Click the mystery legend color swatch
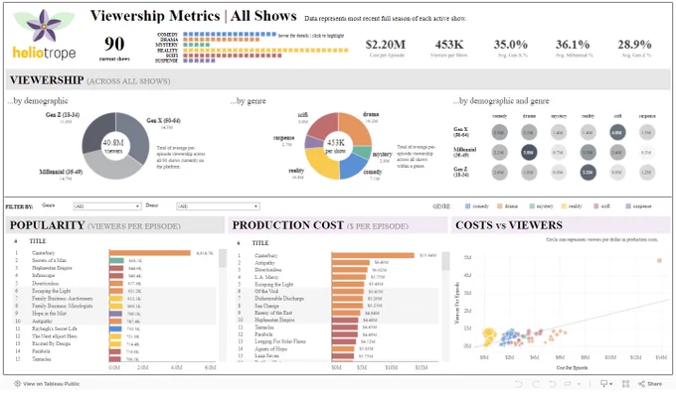This screenshot has width=676, height=395. [532, 206]
